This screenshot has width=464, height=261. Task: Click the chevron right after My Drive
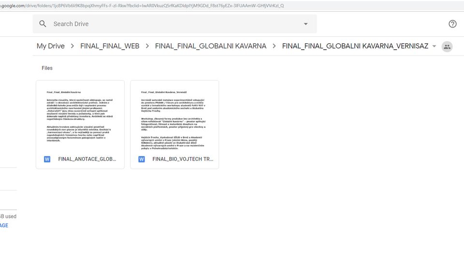coord(72,46)
